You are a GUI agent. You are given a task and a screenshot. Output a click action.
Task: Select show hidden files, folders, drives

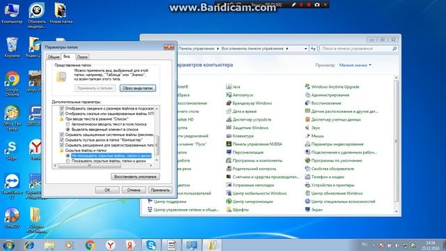68,161
